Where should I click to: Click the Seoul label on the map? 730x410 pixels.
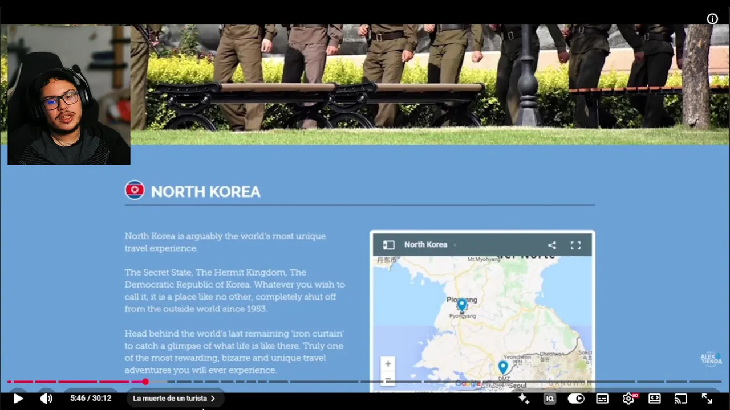coord(517,386)
